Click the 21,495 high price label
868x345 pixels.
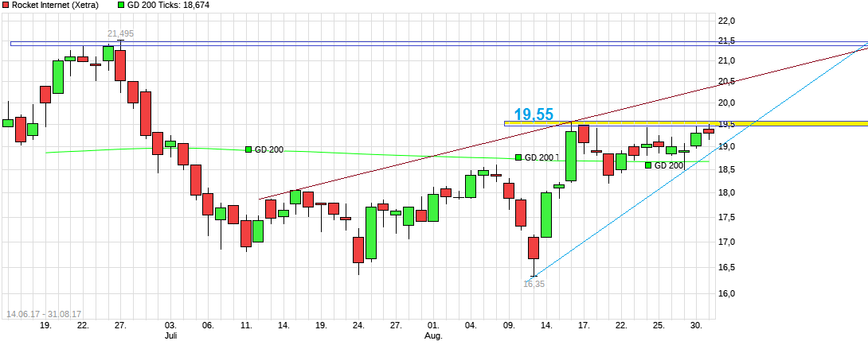(x=121, y=34)
